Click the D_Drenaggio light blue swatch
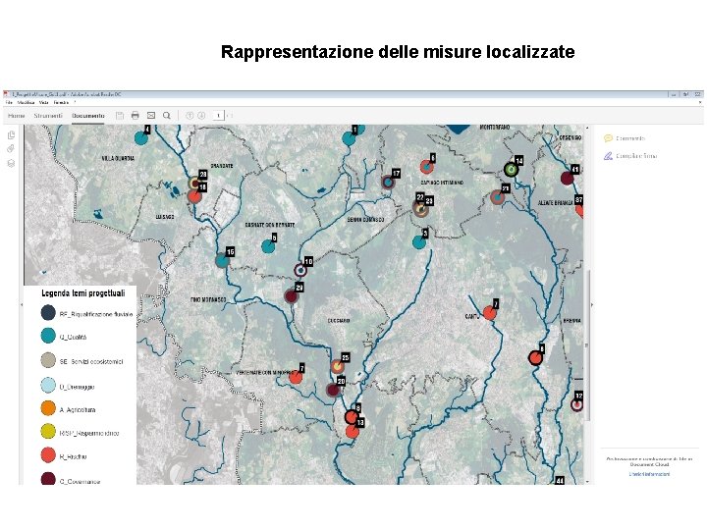Viewport: 707px width, 530px height. point(48,385)
